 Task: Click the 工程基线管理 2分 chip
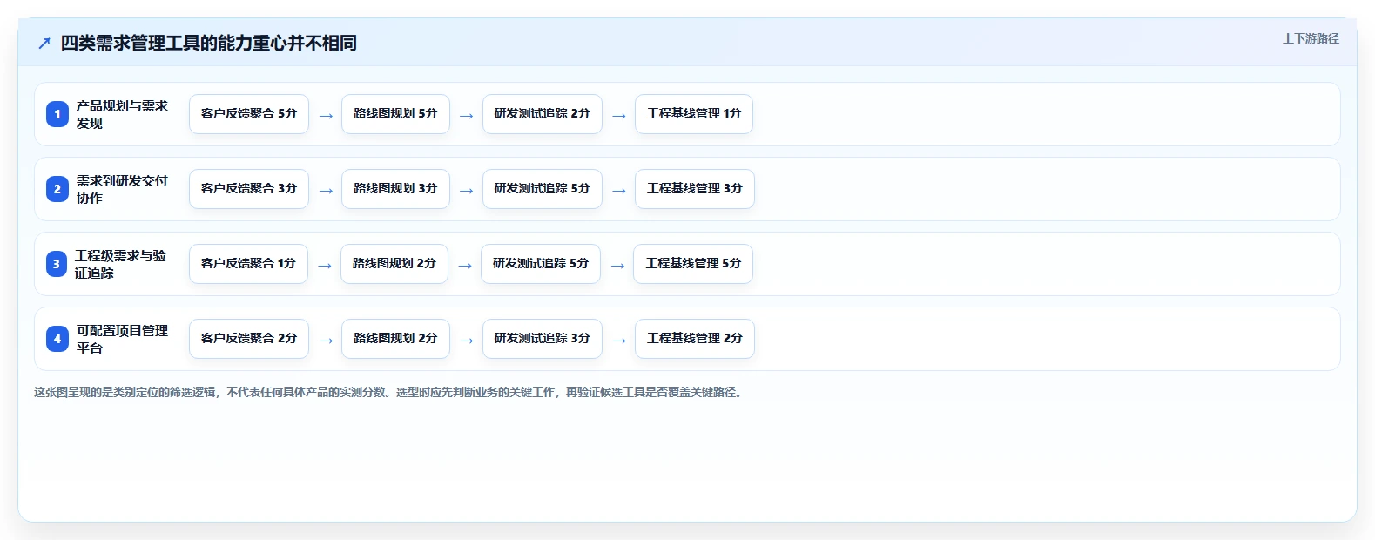pyautogui.click(x=695, y=339)
